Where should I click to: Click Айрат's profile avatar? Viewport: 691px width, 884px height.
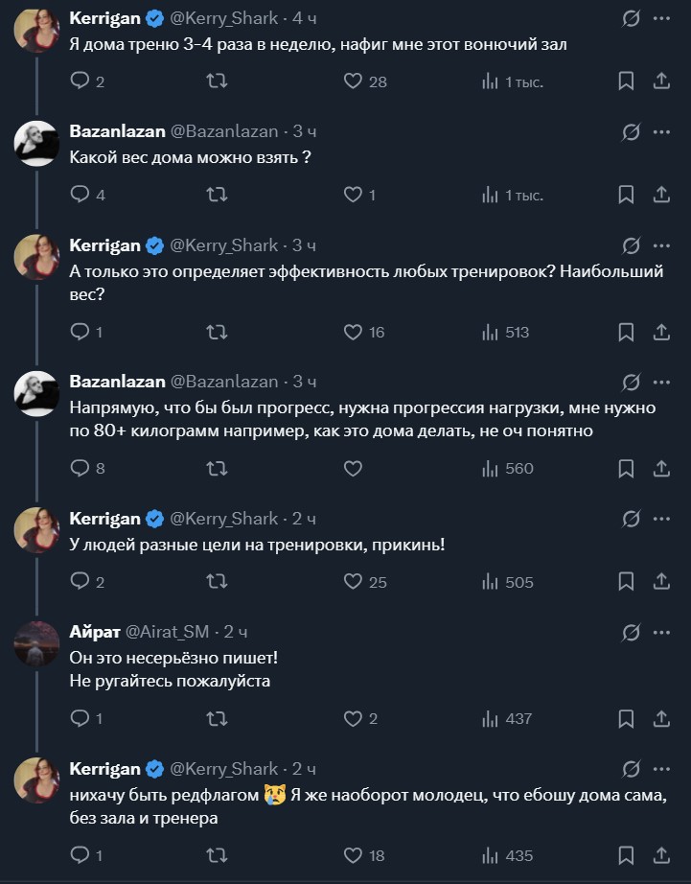(x=36, y=642)
